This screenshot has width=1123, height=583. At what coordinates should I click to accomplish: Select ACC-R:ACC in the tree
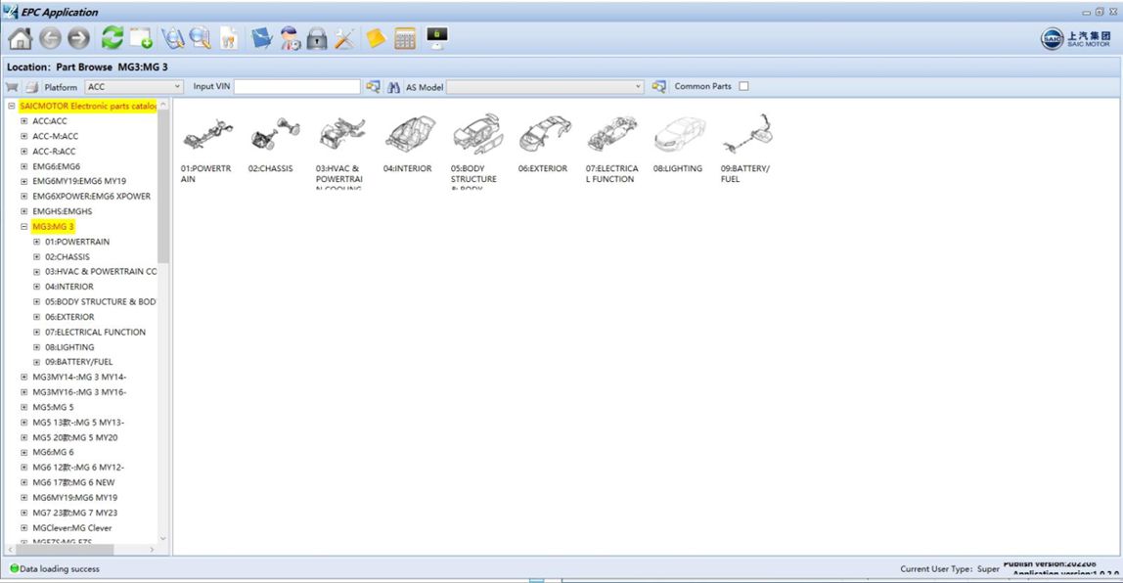point(54,151)
